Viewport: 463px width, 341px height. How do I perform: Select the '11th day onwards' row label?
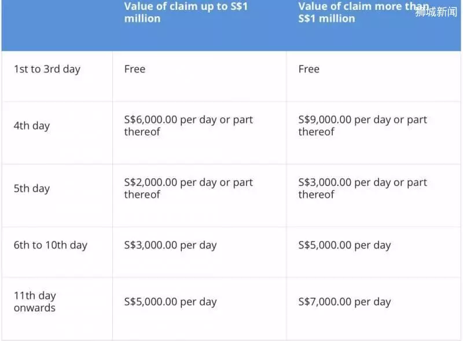[35, 302]
